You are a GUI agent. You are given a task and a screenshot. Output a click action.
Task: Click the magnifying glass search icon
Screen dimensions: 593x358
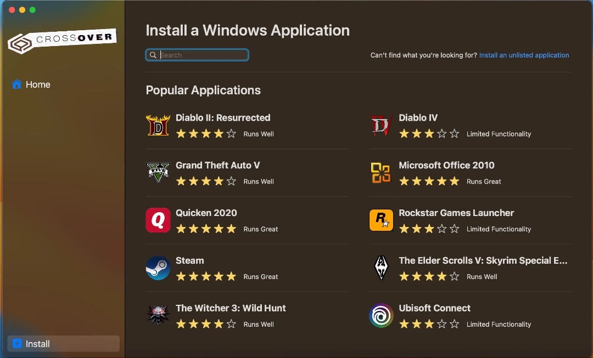(153, 55)
